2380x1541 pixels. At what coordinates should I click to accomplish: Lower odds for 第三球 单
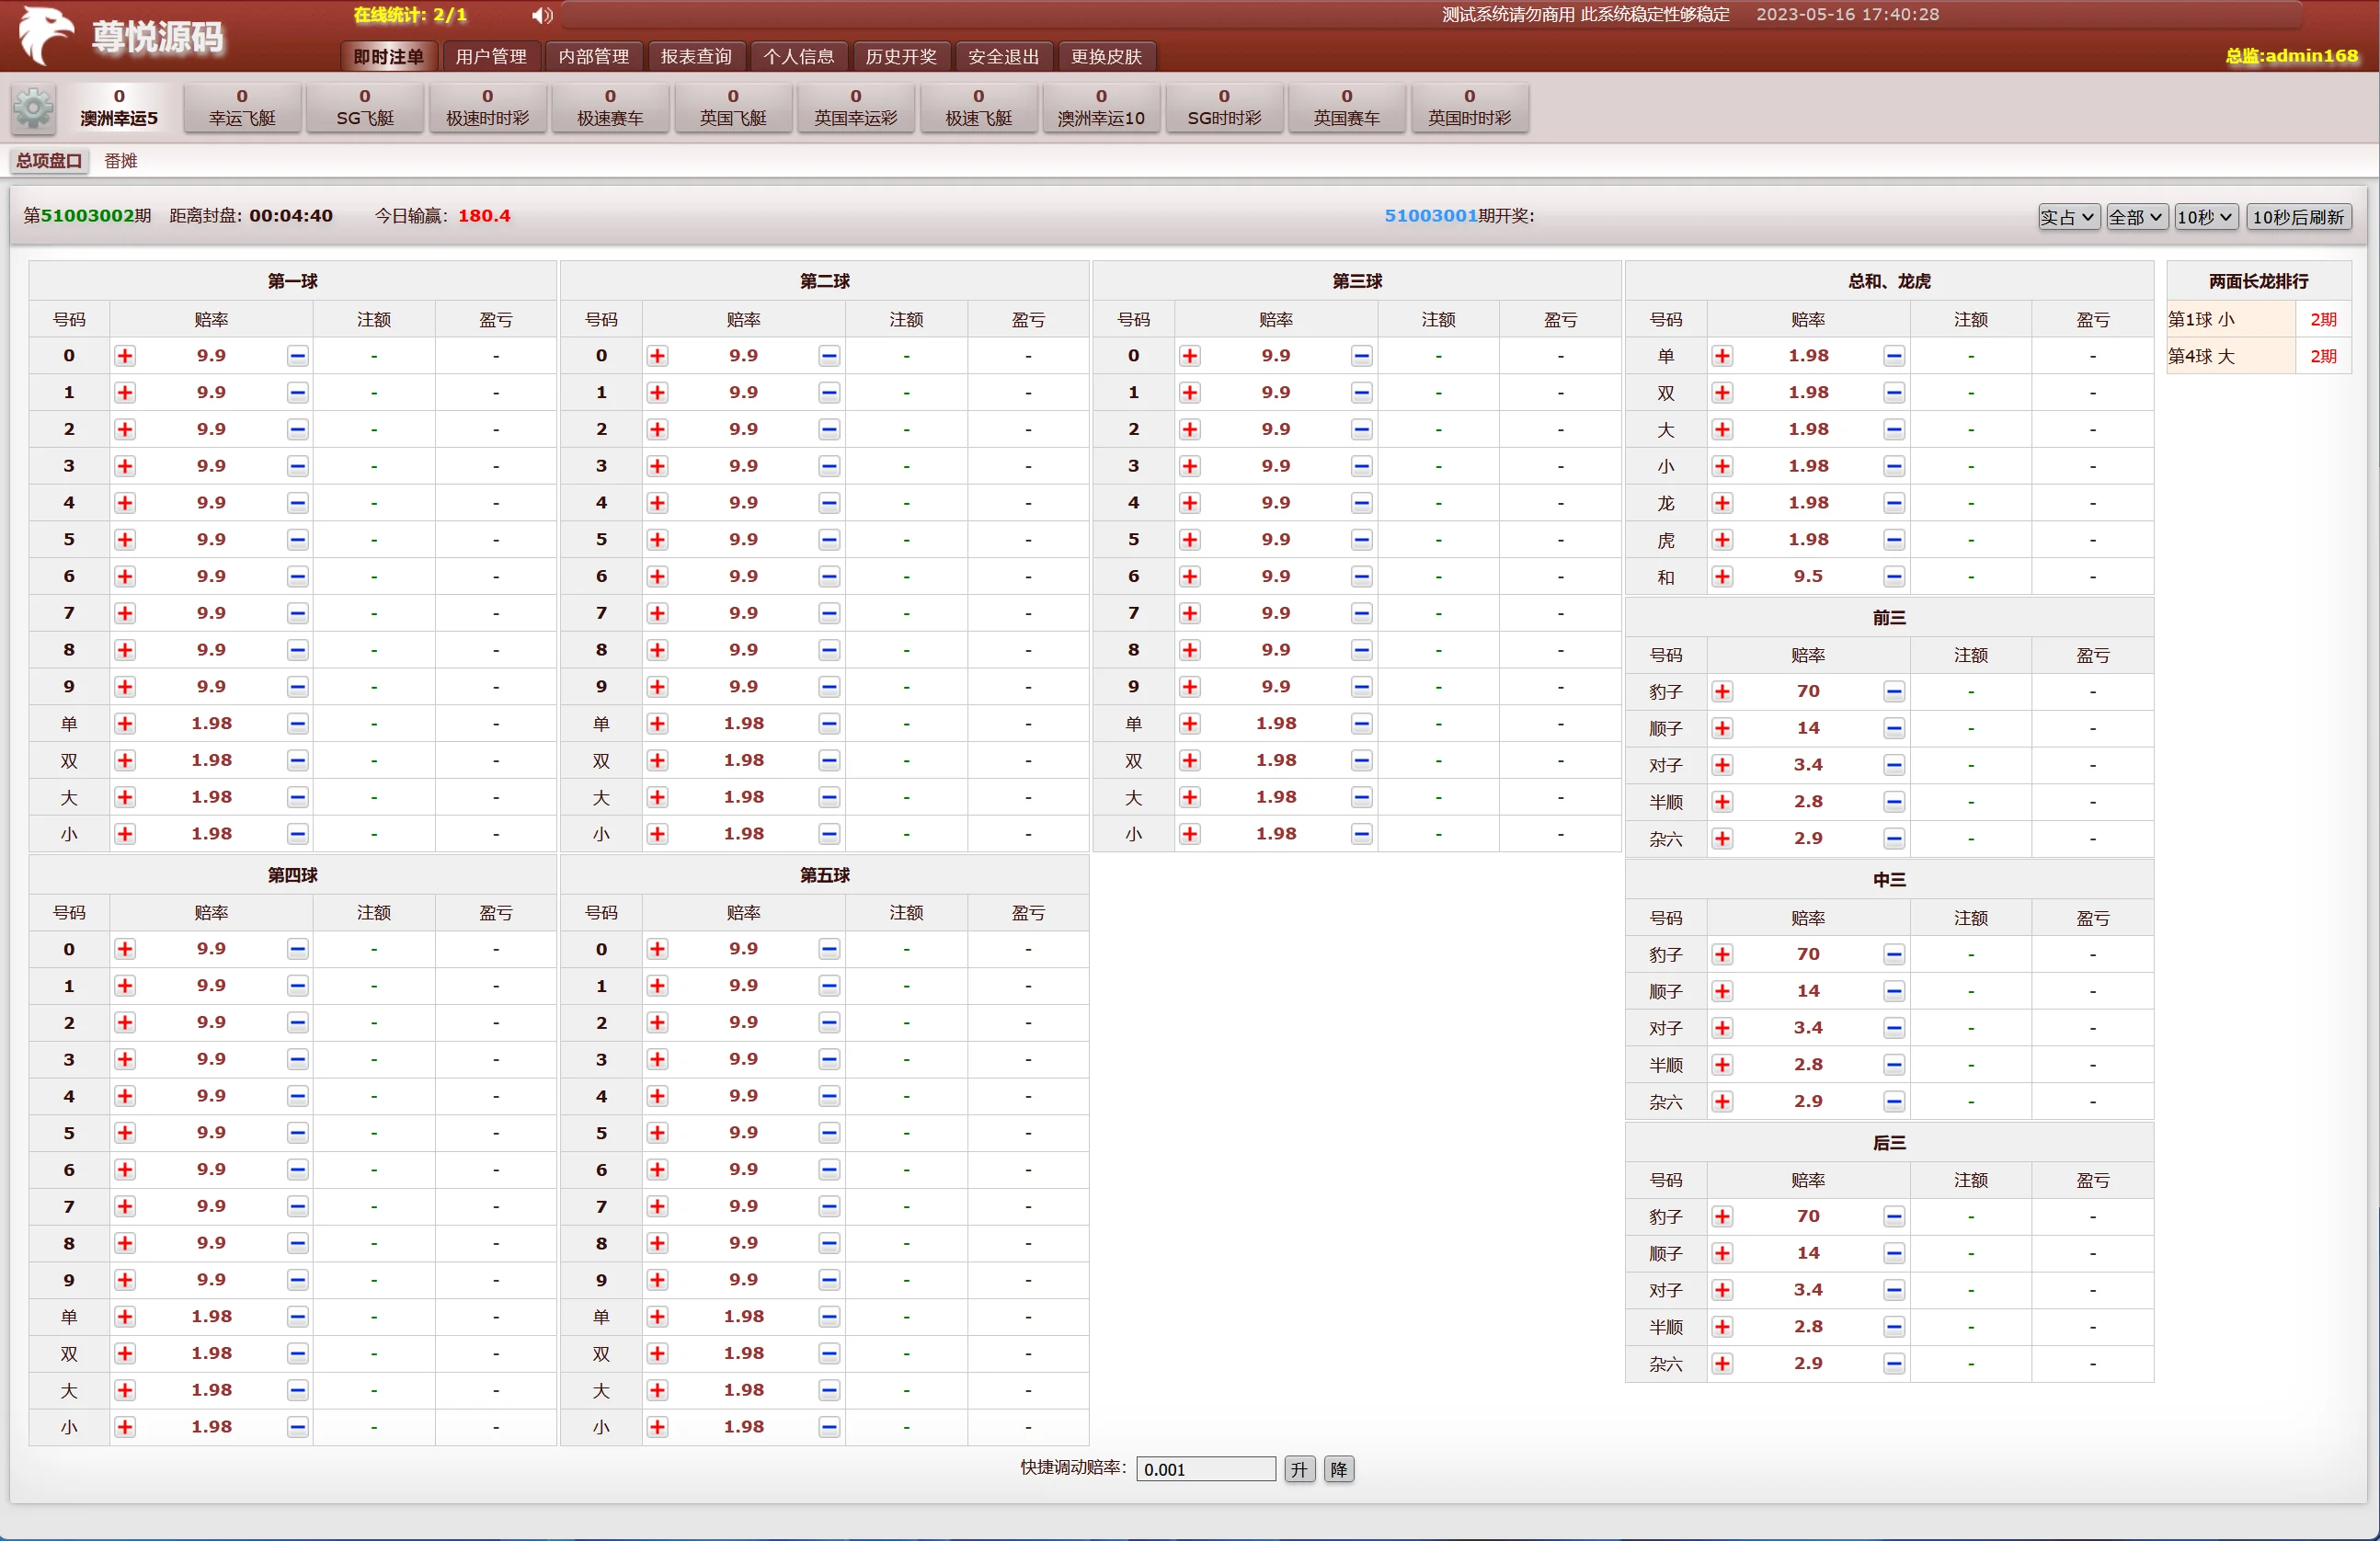[x=1361, y=724]
